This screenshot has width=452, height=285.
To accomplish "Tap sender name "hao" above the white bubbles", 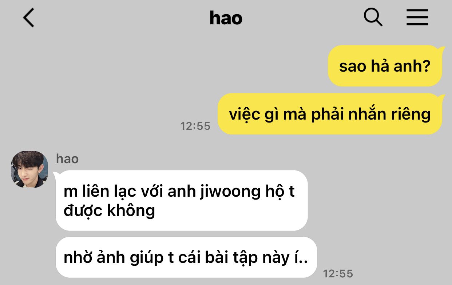I will click(x=67, y=158).
